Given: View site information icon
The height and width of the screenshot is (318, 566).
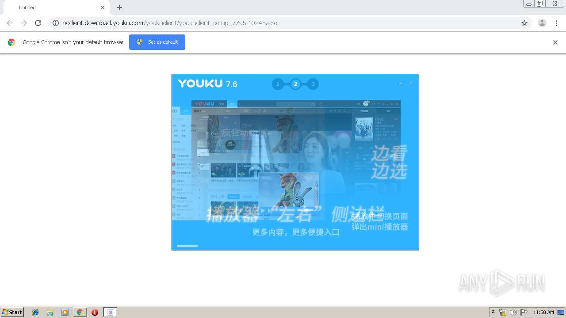Looking at the screenshot, I should pyautogui.click(x=56, y=23).
